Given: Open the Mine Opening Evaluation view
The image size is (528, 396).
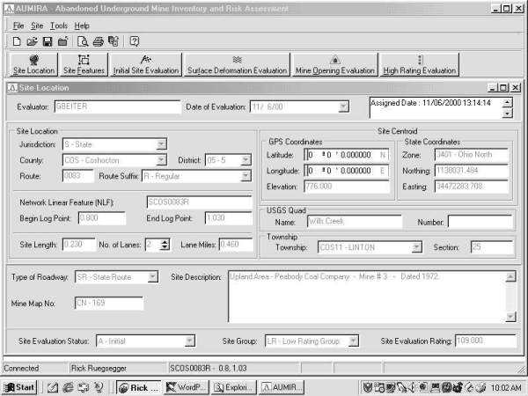Looking at the screenshot, I should 335,64.
